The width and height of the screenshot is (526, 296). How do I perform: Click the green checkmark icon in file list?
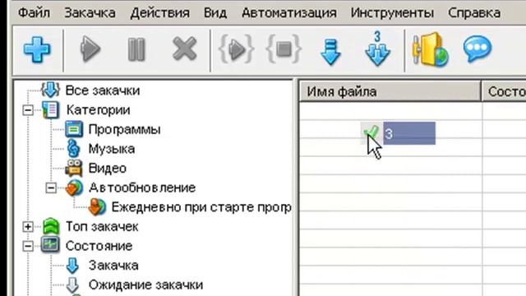click(371, 132)
